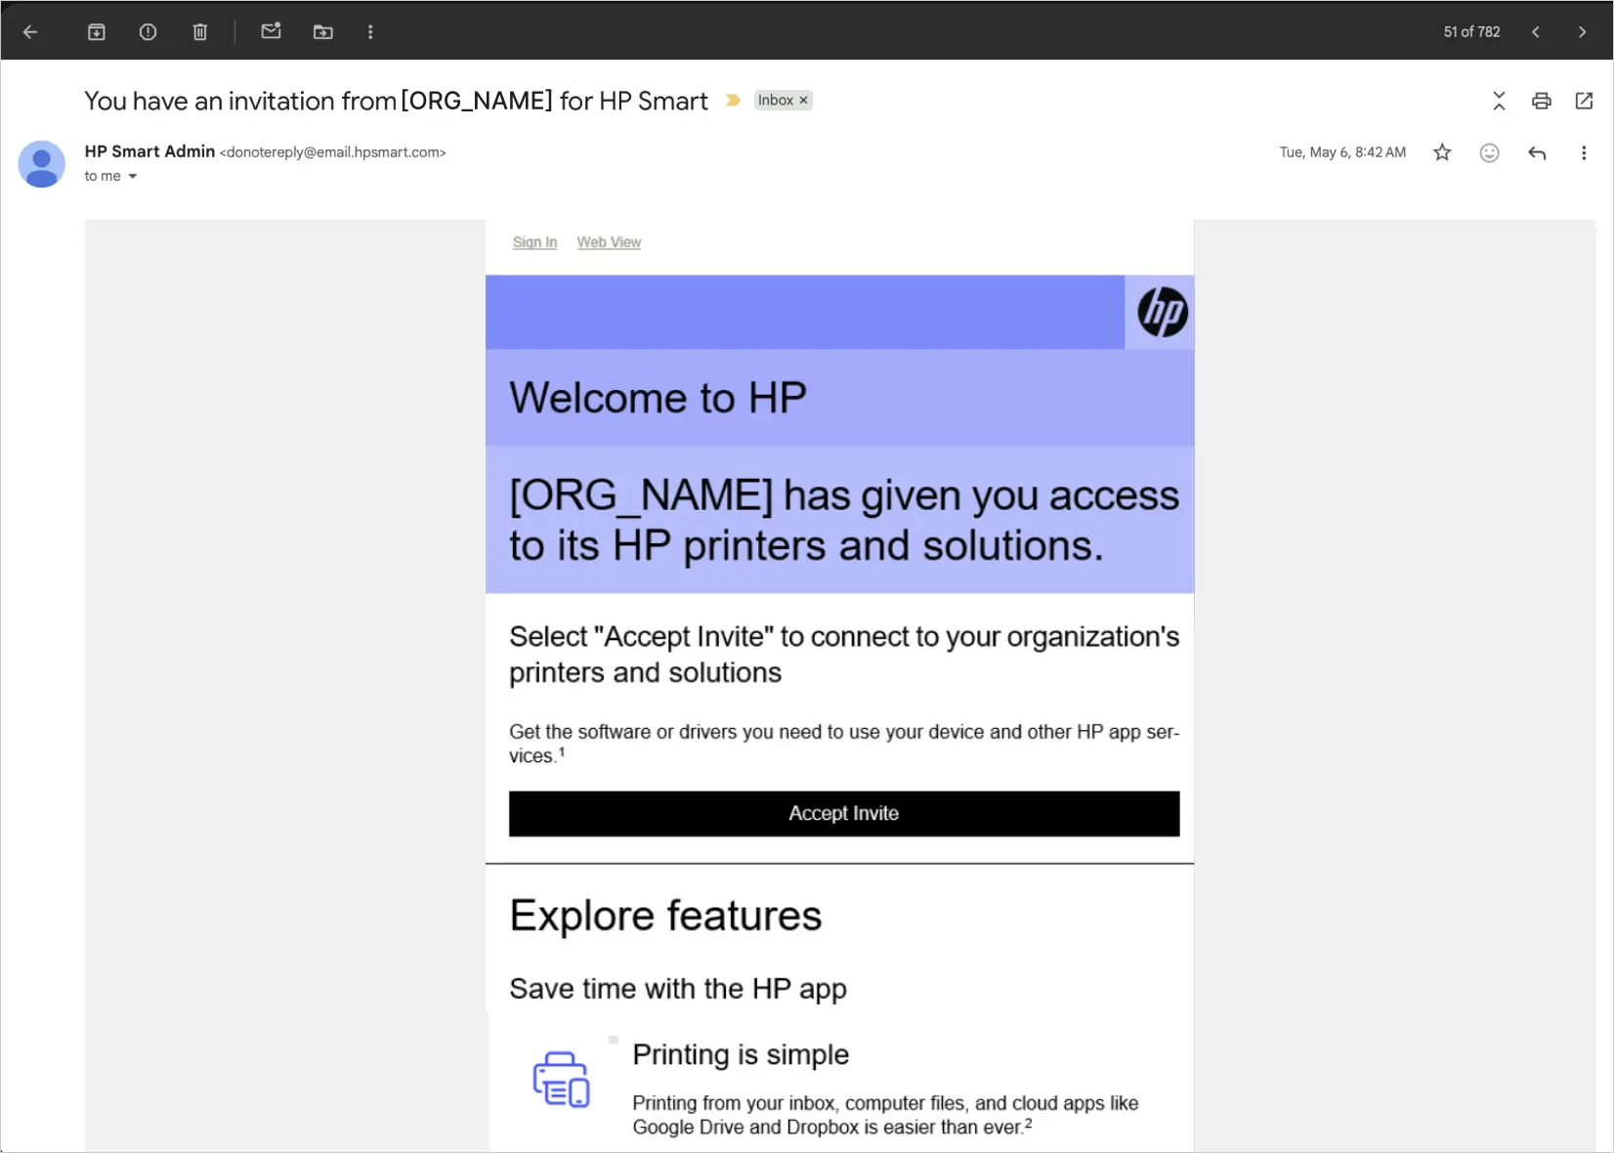The image size is (1614, 1153).
Task: Report this email as spam
Action: (148, 32)
